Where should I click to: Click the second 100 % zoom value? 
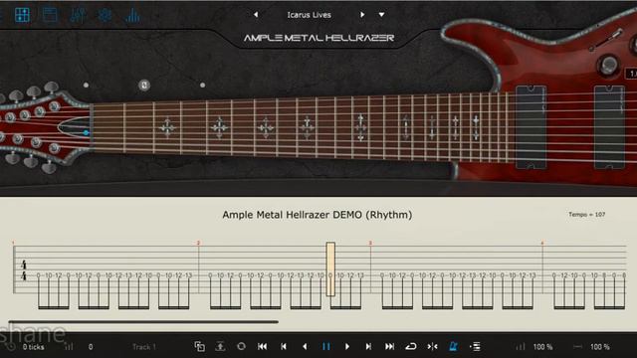(x=600, y=347)
